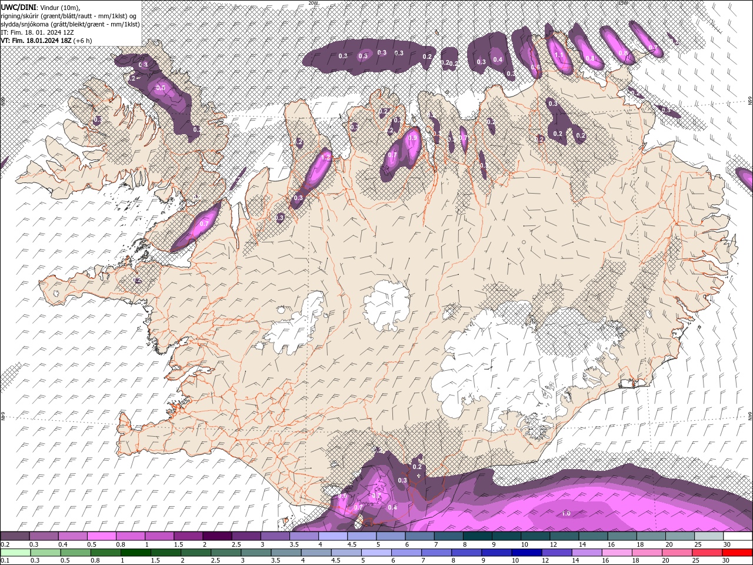Pick the pale green 0.1 rain legend swatch

click(x=15, y=553)
